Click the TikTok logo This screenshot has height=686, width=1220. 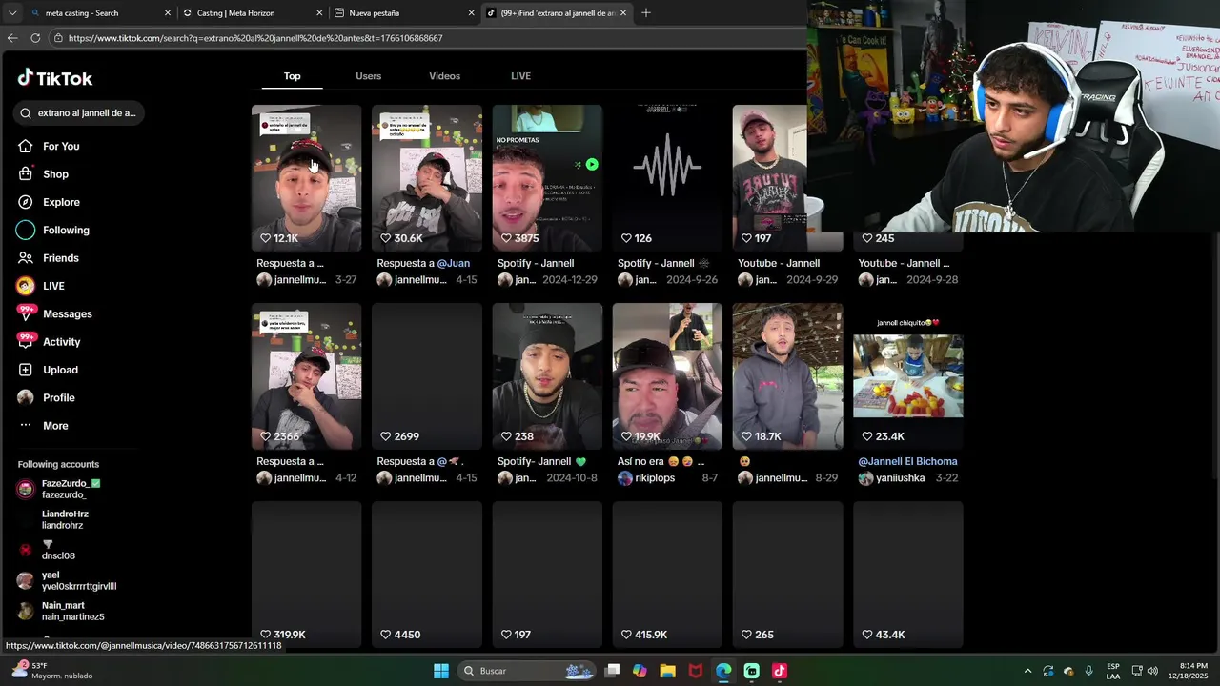(x=55, y=78)
